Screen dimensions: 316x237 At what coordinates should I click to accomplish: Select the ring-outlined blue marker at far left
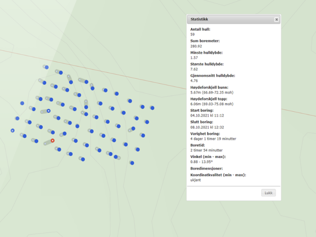13,131
